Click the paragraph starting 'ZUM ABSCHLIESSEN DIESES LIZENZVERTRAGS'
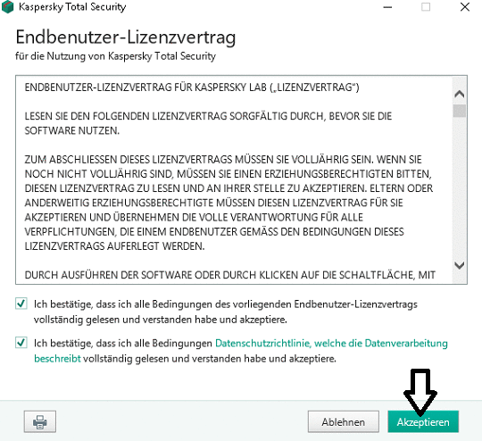 click(229, 203)
